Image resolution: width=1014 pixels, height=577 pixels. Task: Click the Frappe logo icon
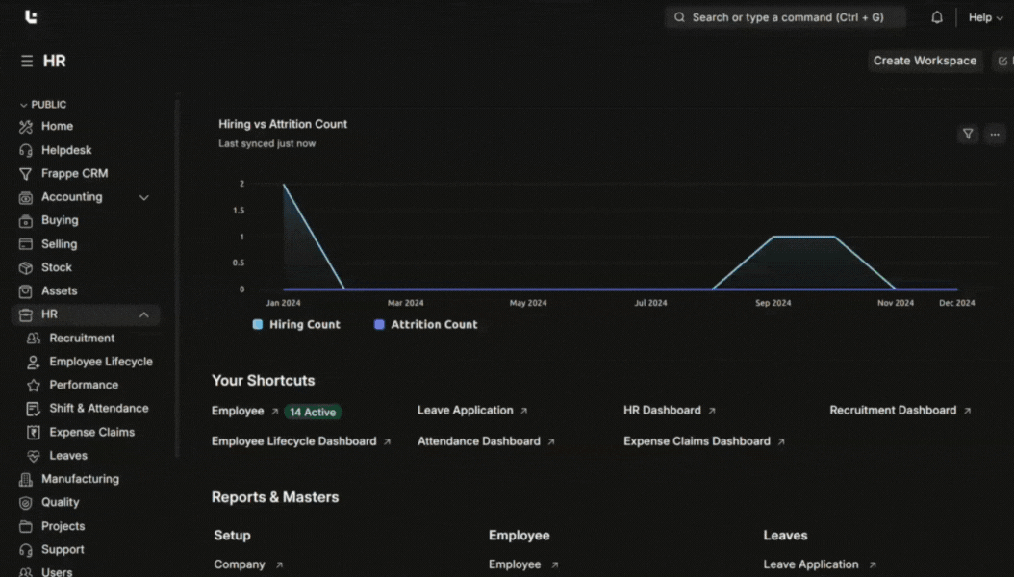tap(31, 17)
